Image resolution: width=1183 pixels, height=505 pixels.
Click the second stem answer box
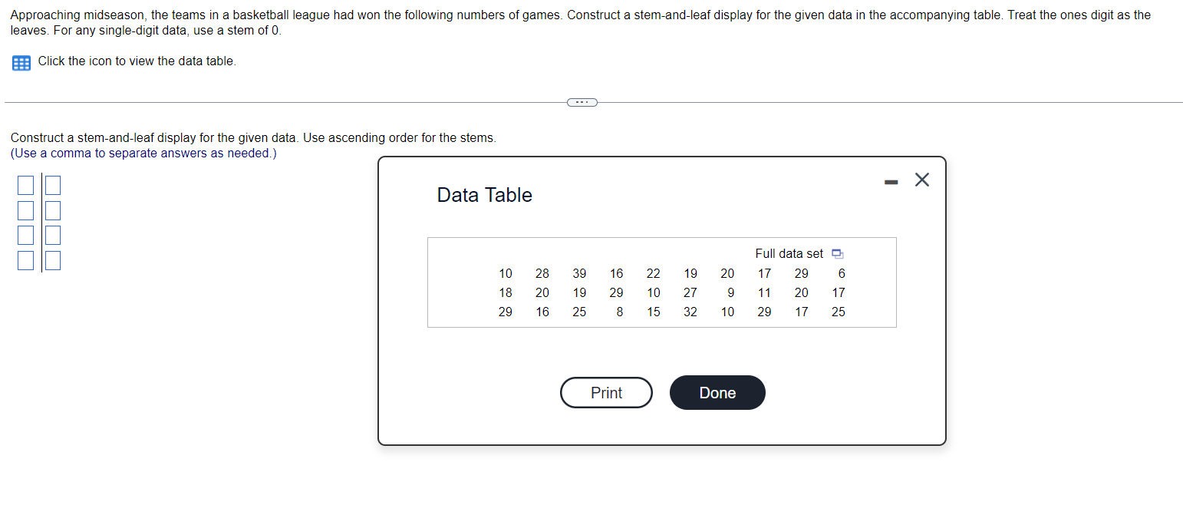coord(25,210)
